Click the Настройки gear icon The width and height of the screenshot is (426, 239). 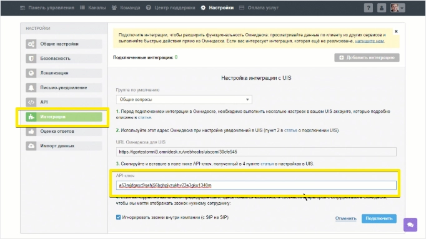pos(203,7)
